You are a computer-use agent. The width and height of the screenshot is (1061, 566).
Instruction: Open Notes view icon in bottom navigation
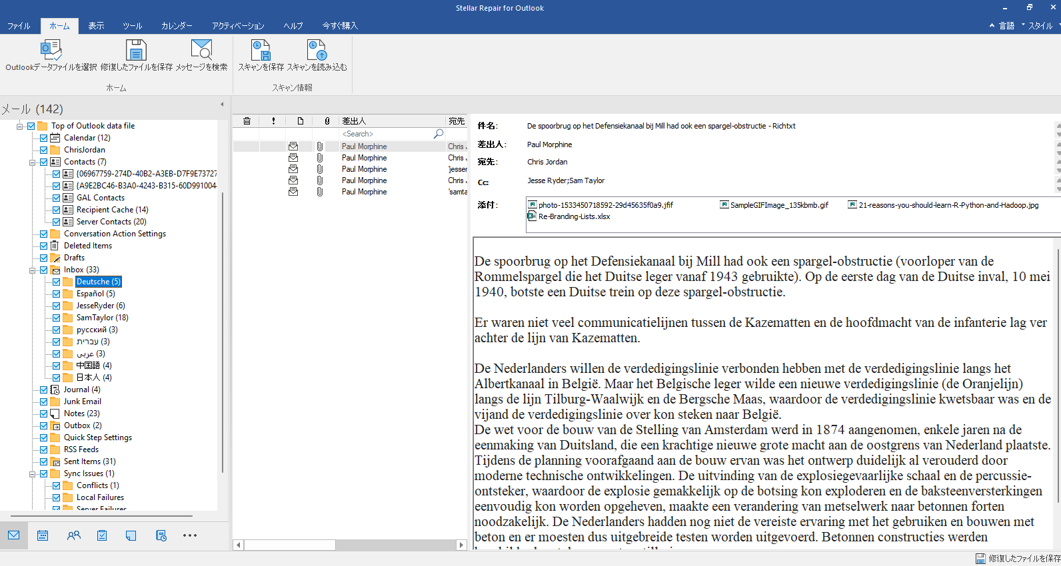click(x=131, y=535)
